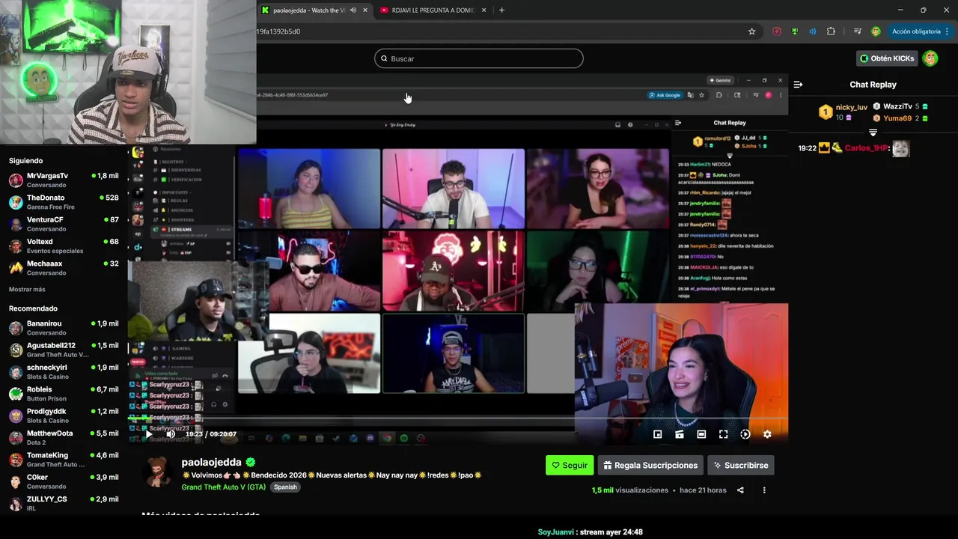
Task: Open video player settings gear
Action: point(767,434)
